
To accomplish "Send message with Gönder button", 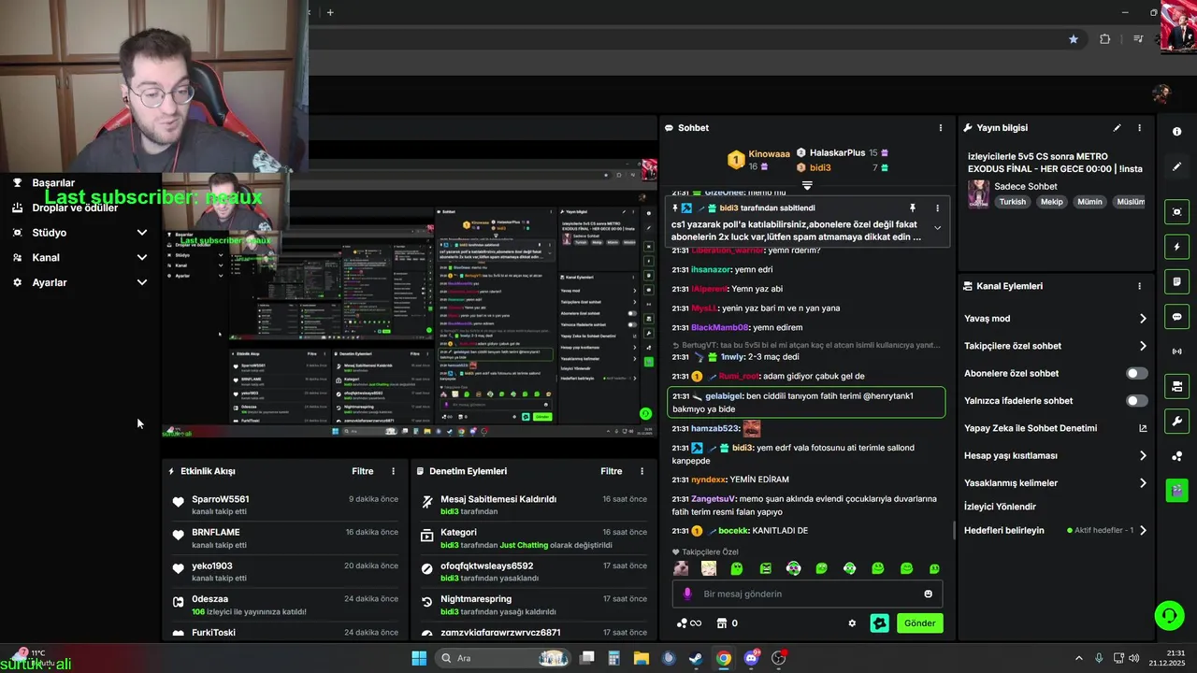I will pos(919,623).
